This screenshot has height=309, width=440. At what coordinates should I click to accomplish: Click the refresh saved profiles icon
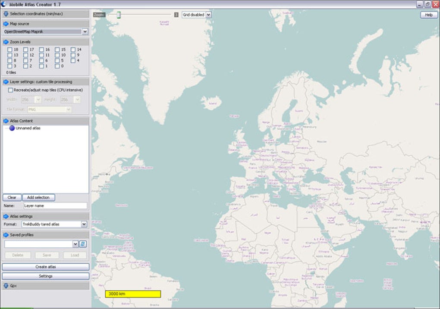point(83,244)
